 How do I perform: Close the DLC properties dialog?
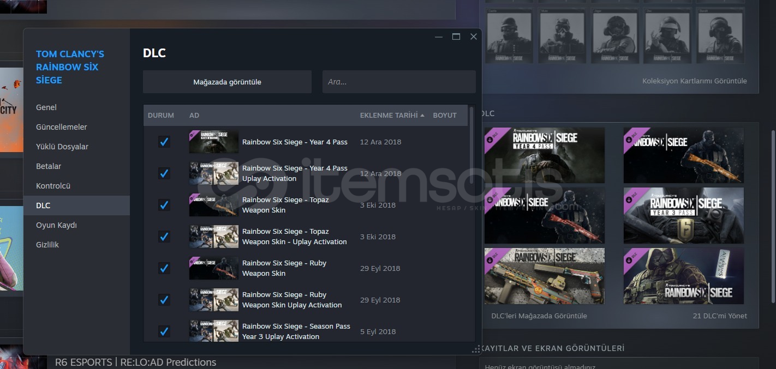click(474, 37)
